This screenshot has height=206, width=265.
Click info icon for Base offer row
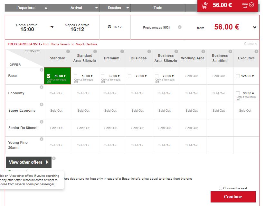tap(41, 70)
